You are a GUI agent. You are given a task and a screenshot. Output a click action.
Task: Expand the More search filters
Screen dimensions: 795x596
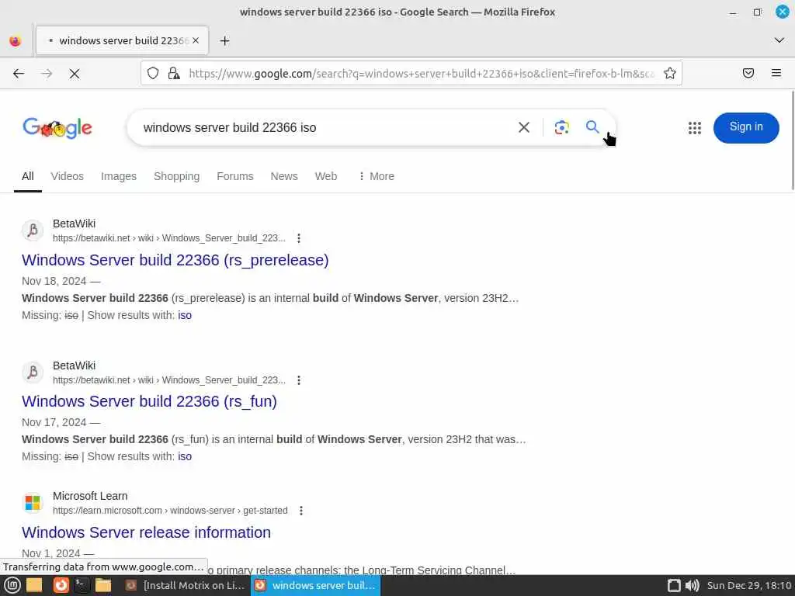click(x=377, y=176)
